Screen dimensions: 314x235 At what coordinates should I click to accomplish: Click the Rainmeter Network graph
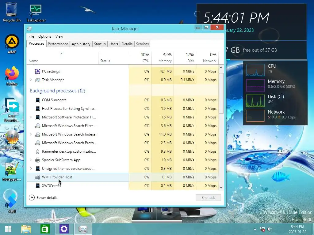255,116
